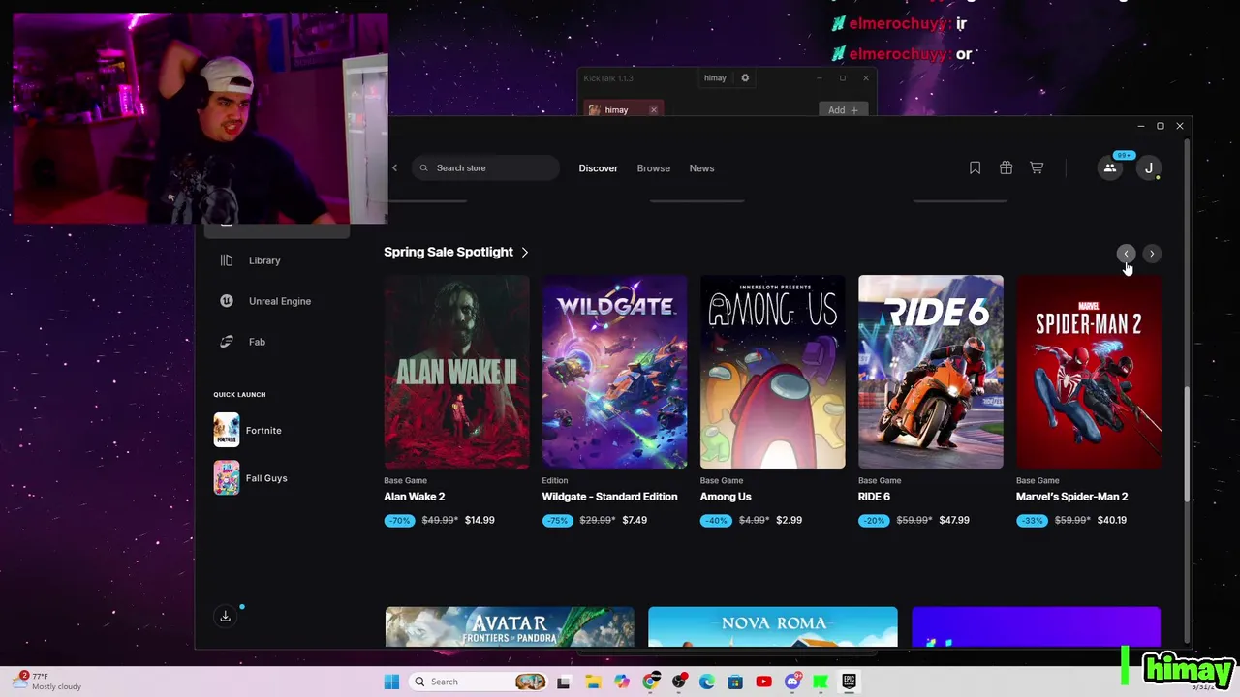Open Google Chrome from the taskbar
1240x697 pixels.
(x=650, y=682)
